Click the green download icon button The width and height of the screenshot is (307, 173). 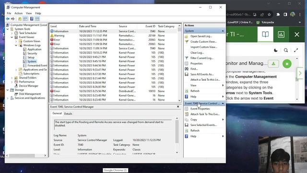tap(273, 64)
